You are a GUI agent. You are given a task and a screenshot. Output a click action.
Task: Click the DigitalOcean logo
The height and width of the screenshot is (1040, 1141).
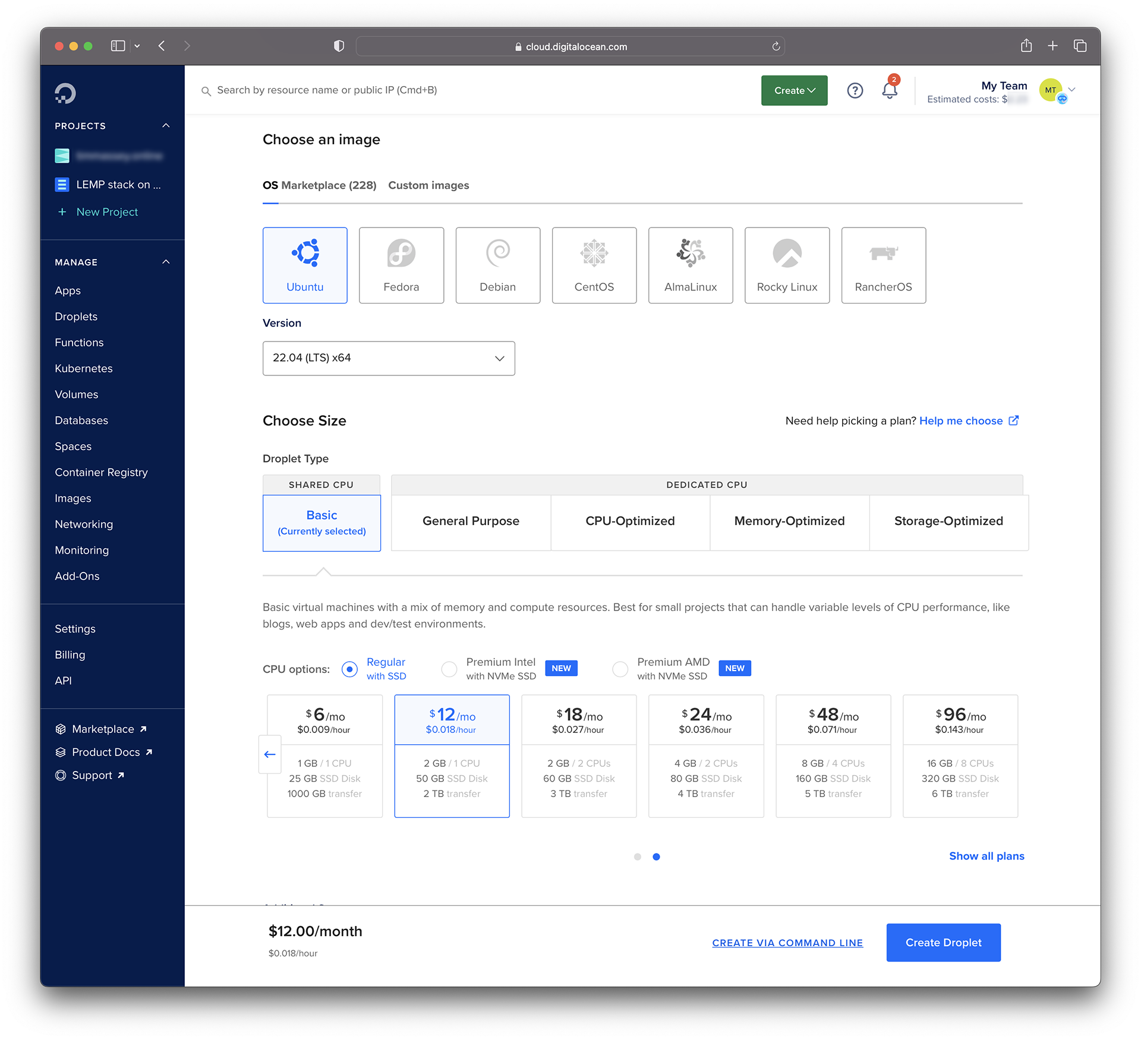click(x=65, y=93)
